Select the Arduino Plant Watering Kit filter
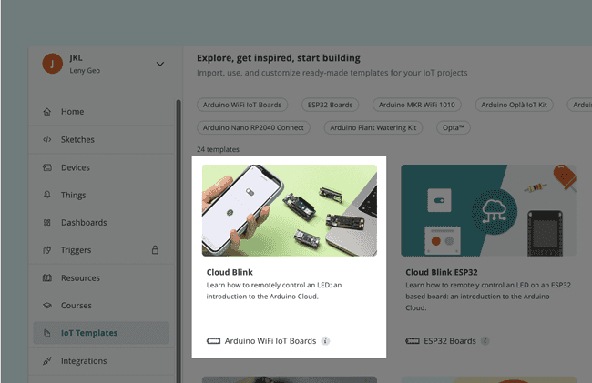Screen dimensions: 592x383 pos(373,128)
